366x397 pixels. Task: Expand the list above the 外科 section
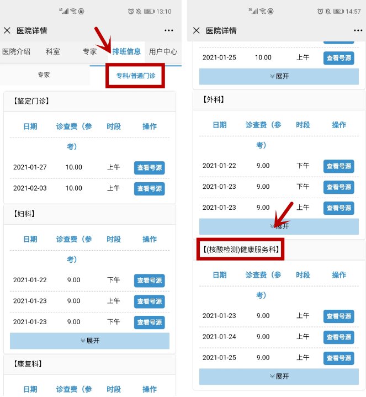[x=279, y=76]
